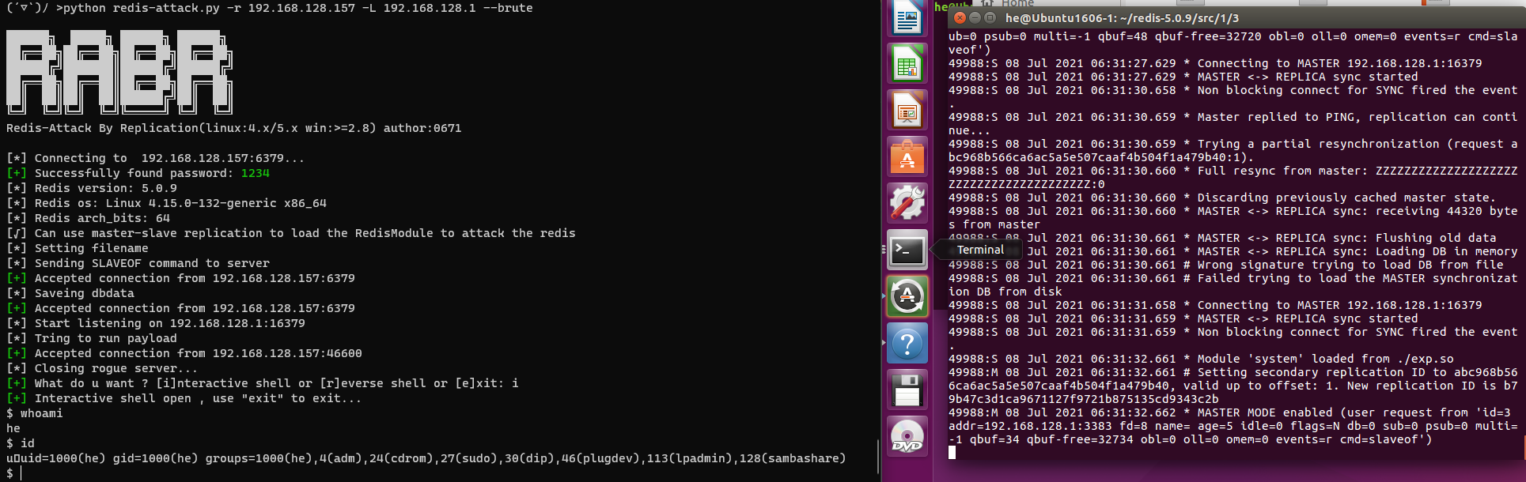
Task: Click the floppy disk drive icon in dock
Action: pos(907,390)
